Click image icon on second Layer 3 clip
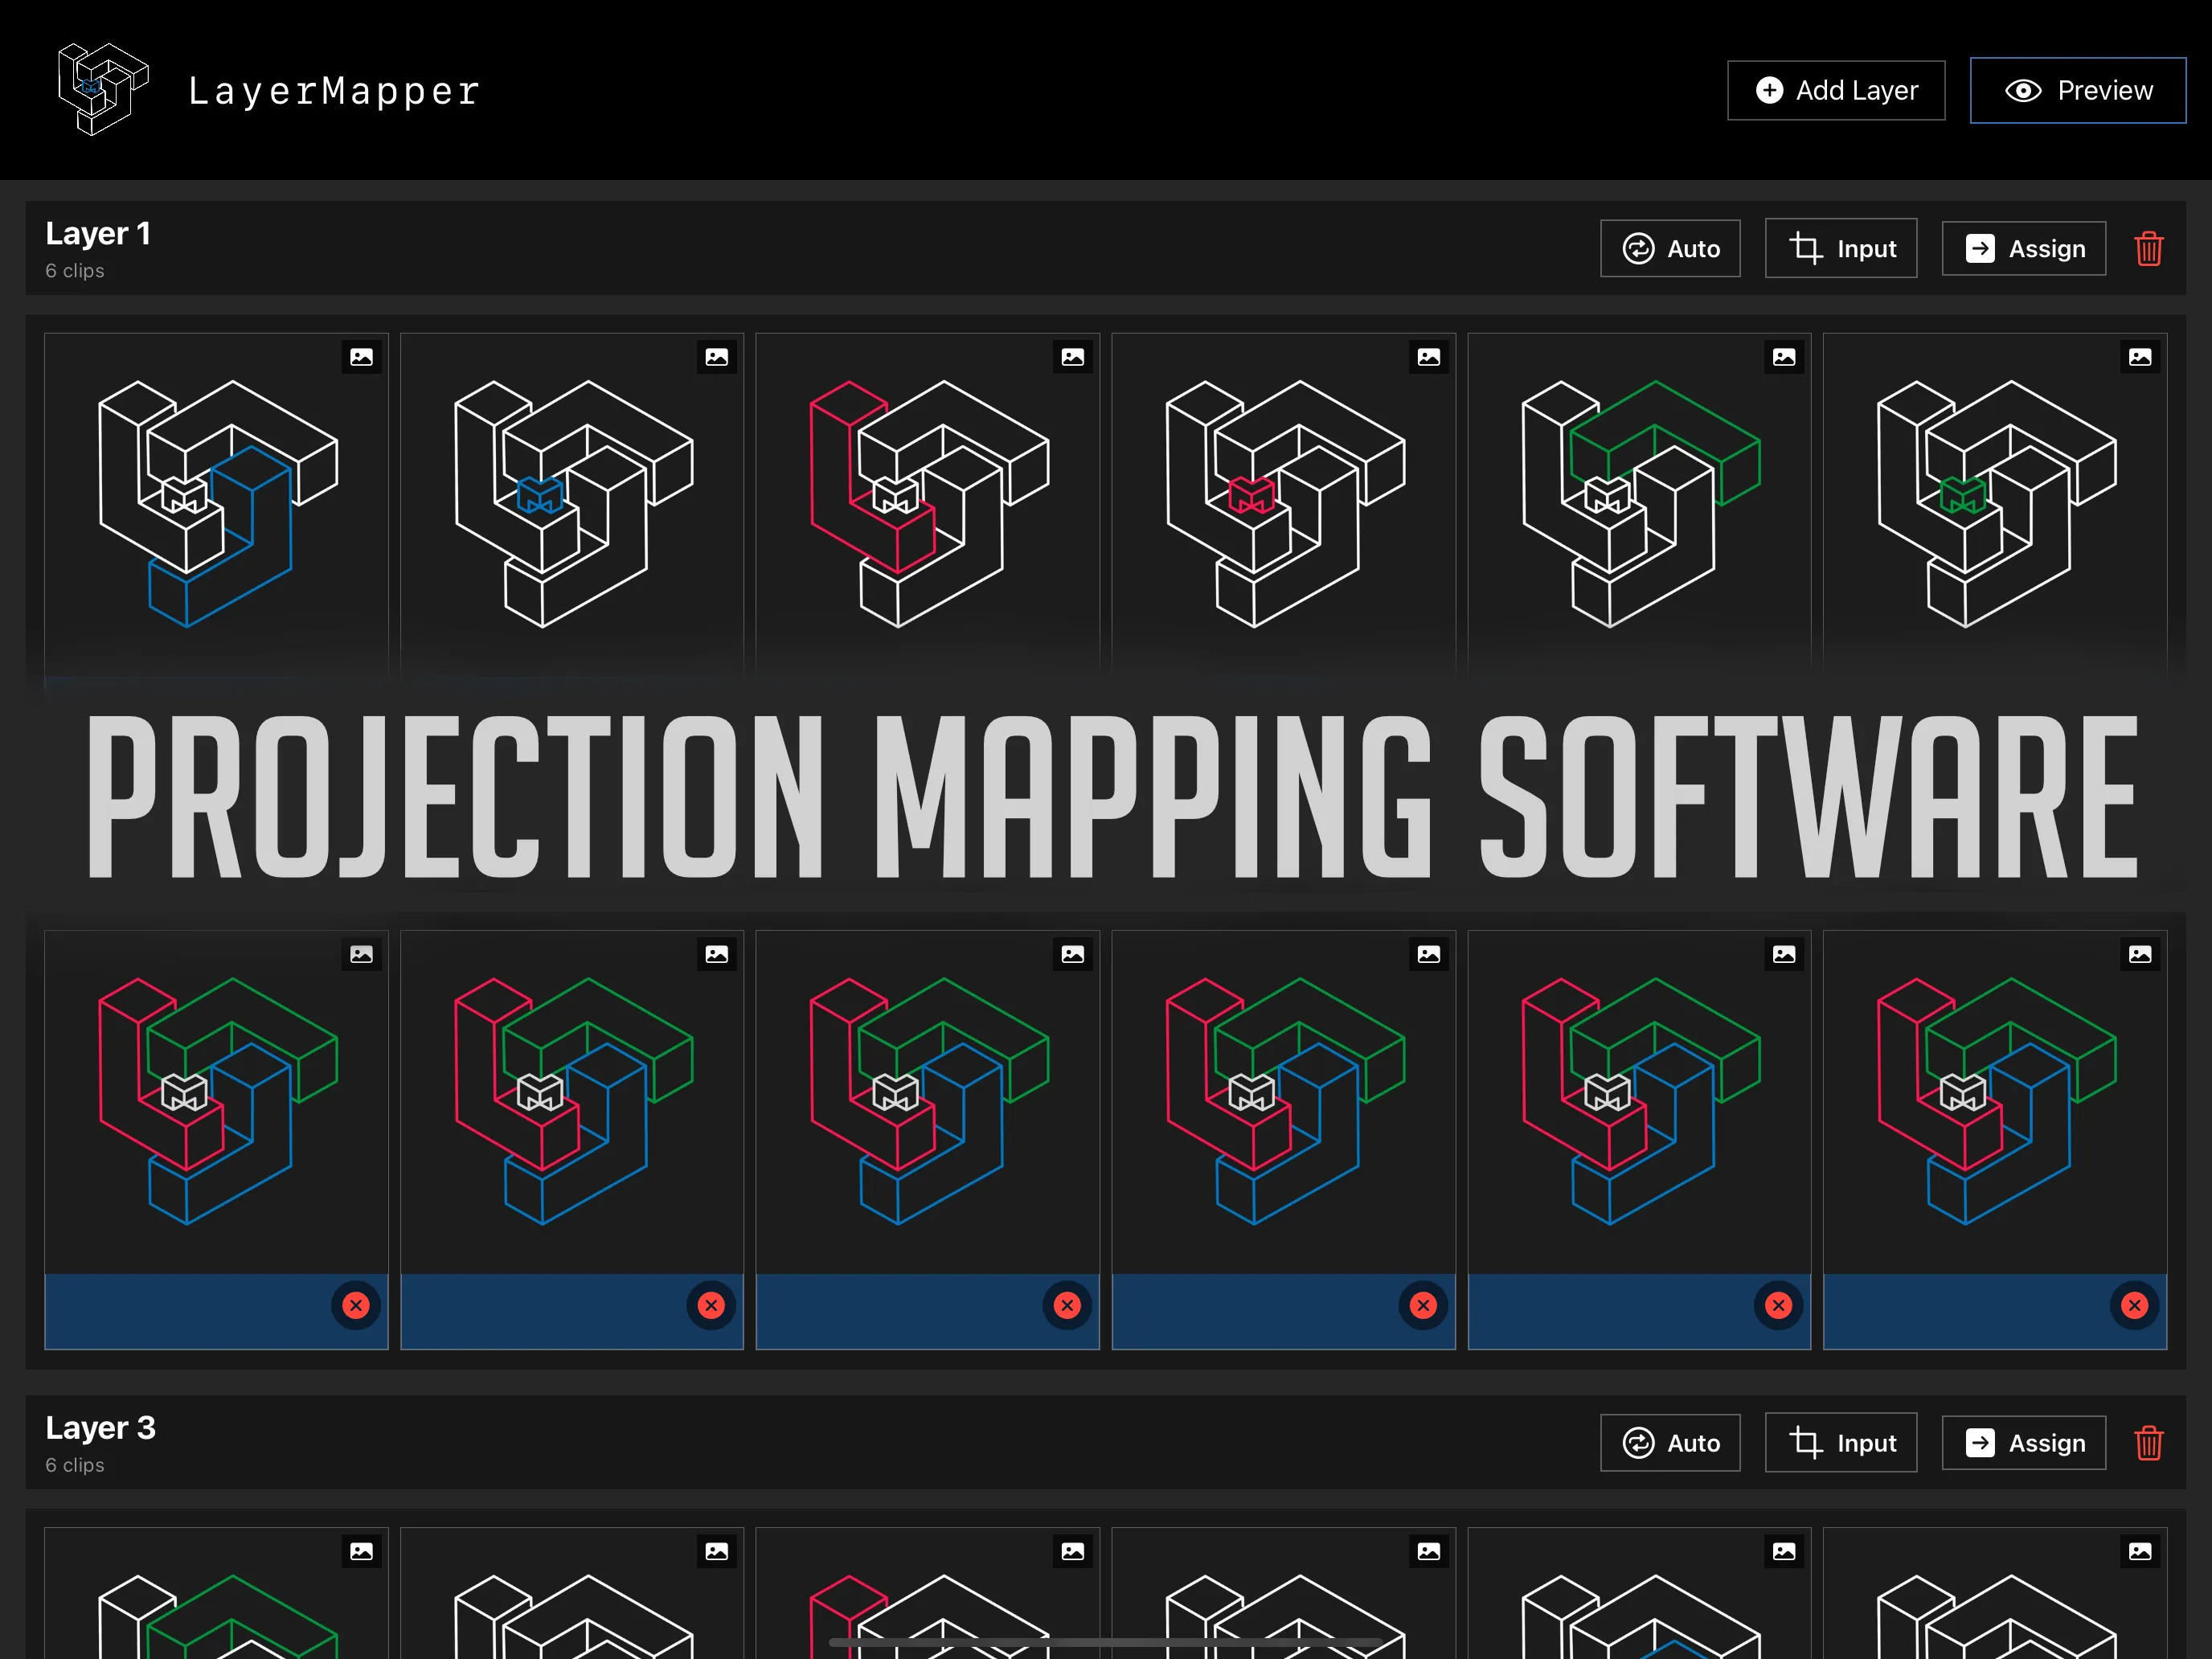 coord(717,1551)
